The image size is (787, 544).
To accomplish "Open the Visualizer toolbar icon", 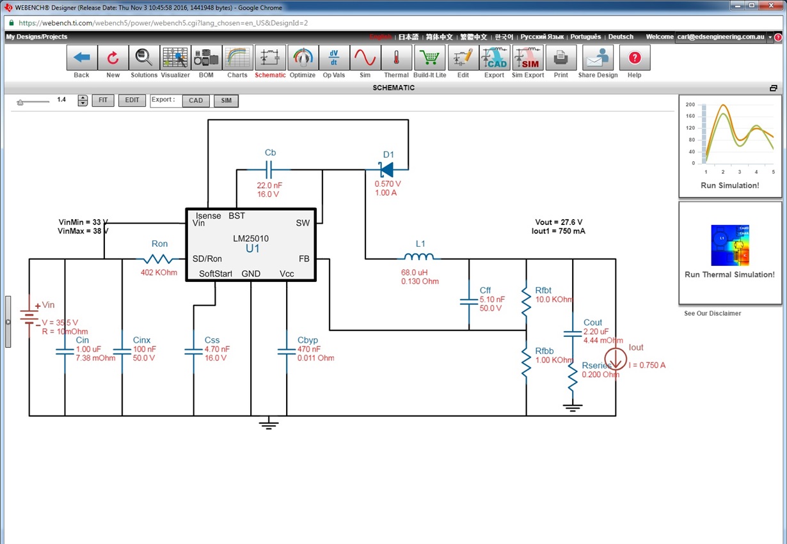I will point(175,58).
